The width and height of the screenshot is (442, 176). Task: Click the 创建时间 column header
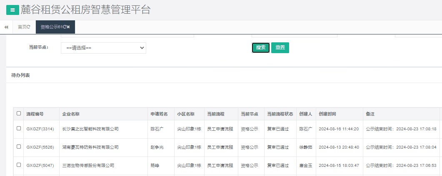tap(327, 114)
